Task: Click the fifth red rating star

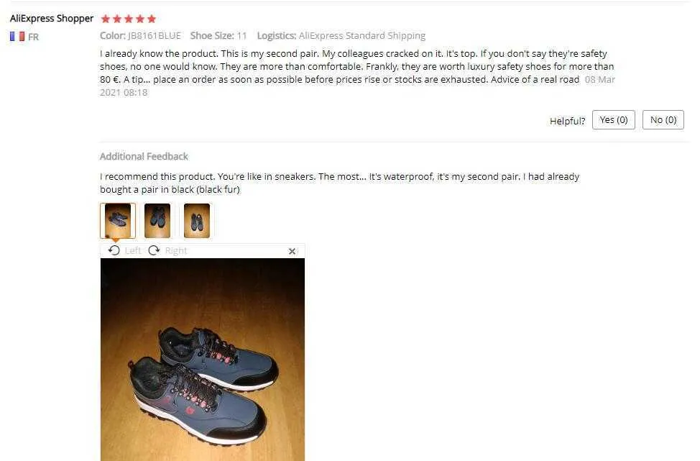Action: (x=152, y=19)
